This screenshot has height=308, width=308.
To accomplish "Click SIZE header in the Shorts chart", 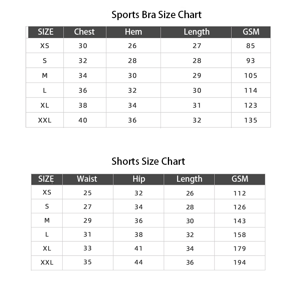I will pyautogui.click(x=46, y=179).
